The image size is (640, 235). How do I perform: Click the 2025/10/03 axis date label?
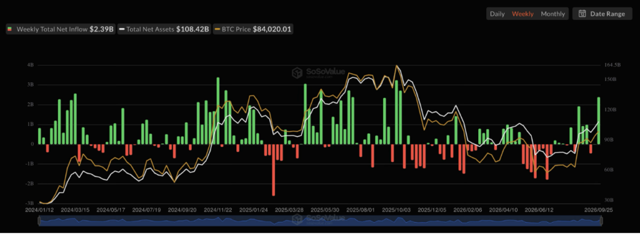click(x=396, y=210)
